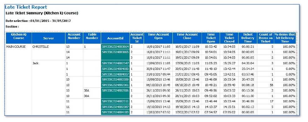Click ticket closed time 07:55:02
Screen dimensions: 308x122
(x=229, y=112)
